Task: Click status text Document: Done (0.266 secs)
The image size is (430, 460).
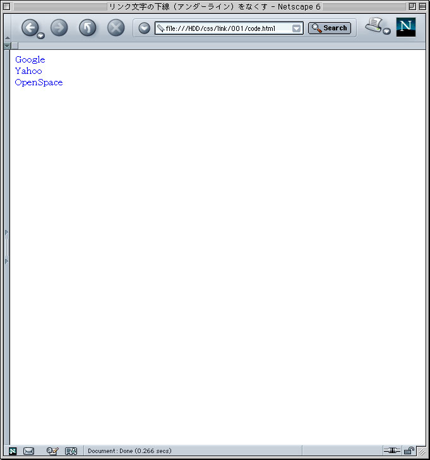Action: pyautogui.click(x=129, y=451)
